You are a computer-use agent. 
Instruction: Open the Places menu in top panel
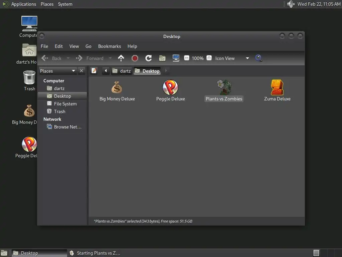[47, 4]
